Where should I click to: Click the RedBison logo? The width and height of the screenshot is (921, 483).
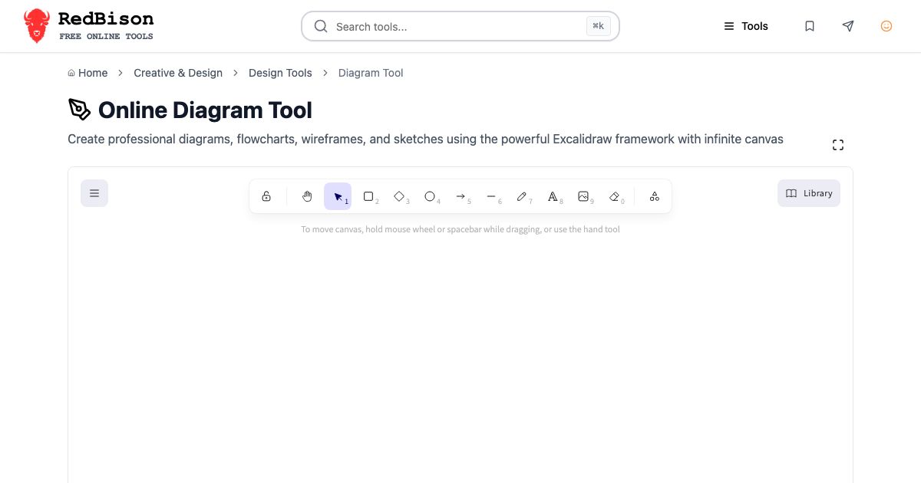click(x=88, y=26)
